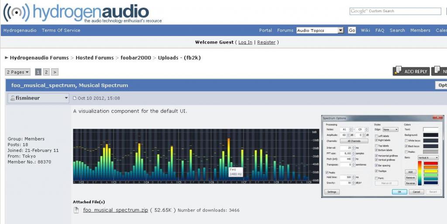Click the forum index arrow before Hydrogenaudio Forums
The width and height of the screenshot is (447, 224).
click(7, 58)
